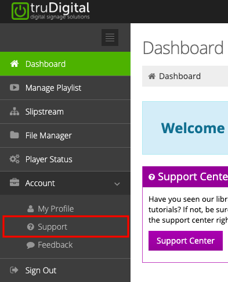Viewport: 228px width, 282px height.
Task: Click the Welcome heading in the blue panel
Action: [193, 128]
